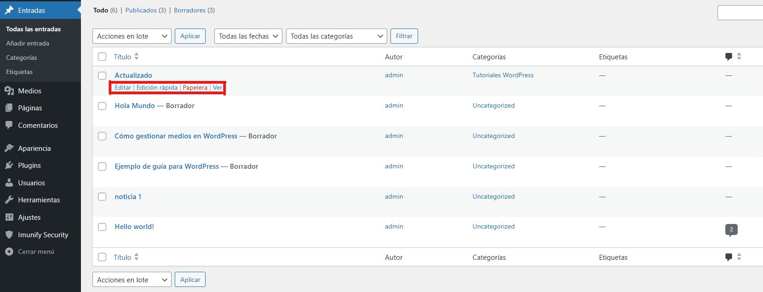
Task: Expand the Todas las fechas dropdown
Action: [x=248, y=36]
